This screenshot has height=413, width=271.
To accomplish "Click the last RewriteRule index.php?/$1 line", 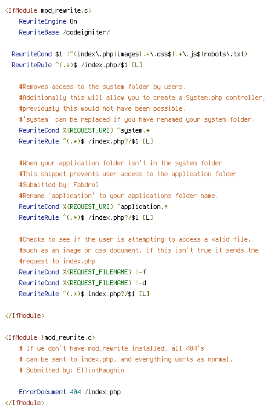I will 84,294.
